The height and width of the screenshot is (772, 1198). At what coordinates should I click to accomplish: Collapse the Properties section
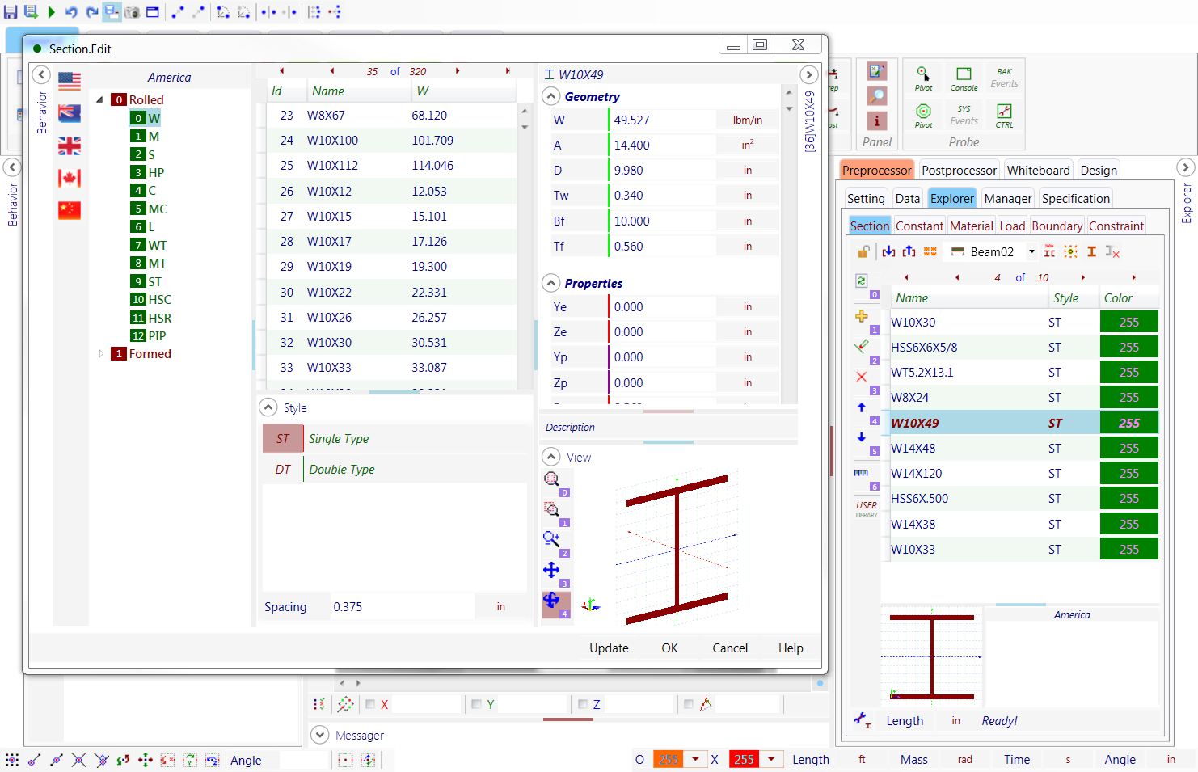[551, 284]
